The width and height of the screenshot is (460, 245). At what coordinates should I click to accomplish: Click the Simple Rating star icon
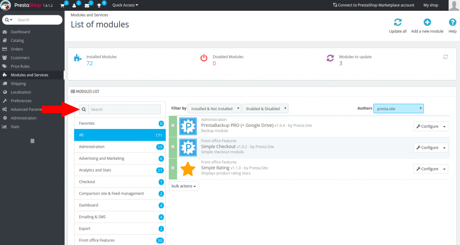coord(188,169)
